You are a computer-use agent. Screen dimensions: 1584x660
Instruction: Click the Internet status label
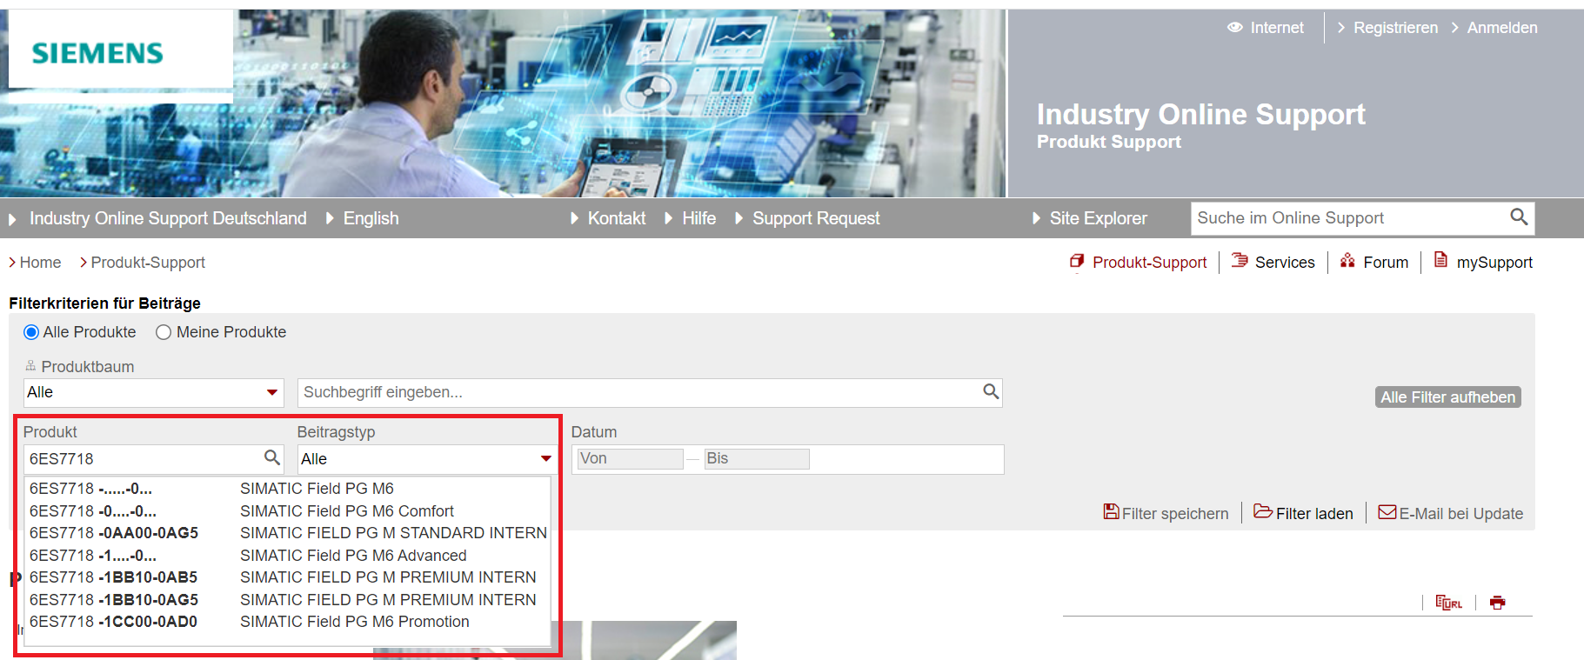point(1277,28)
